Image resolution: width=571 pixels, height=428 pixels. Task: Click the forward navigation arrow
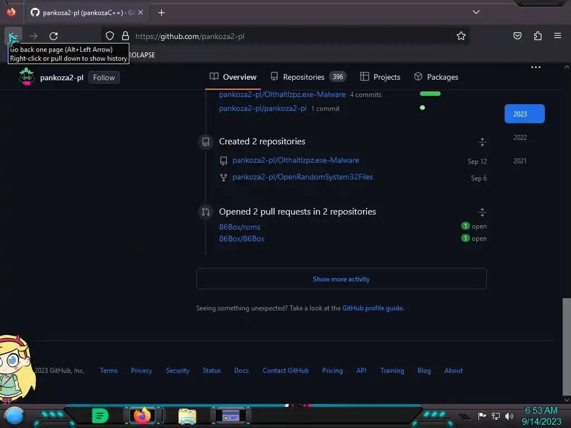tap(33, 36)
